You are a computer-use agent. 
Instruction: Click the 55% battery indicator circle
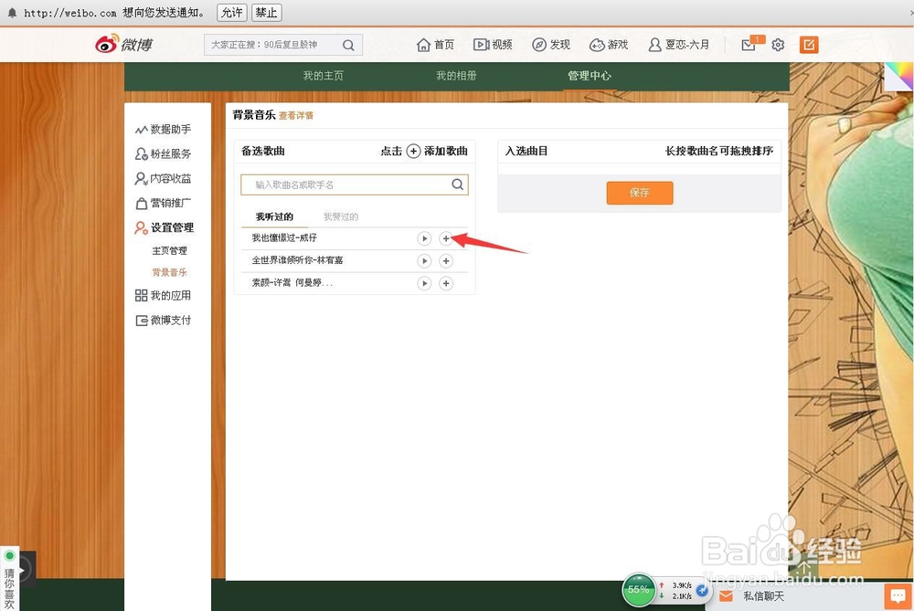tap(639, 590)
